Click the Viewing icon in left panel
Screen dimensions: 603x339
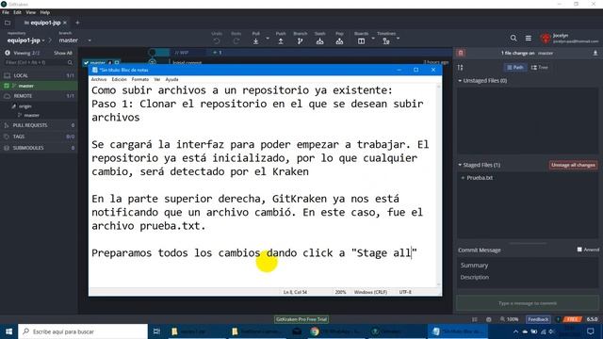pos(8,53)
